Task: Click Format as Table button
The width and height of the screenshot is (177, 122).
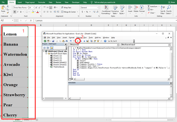Action: 115,10
